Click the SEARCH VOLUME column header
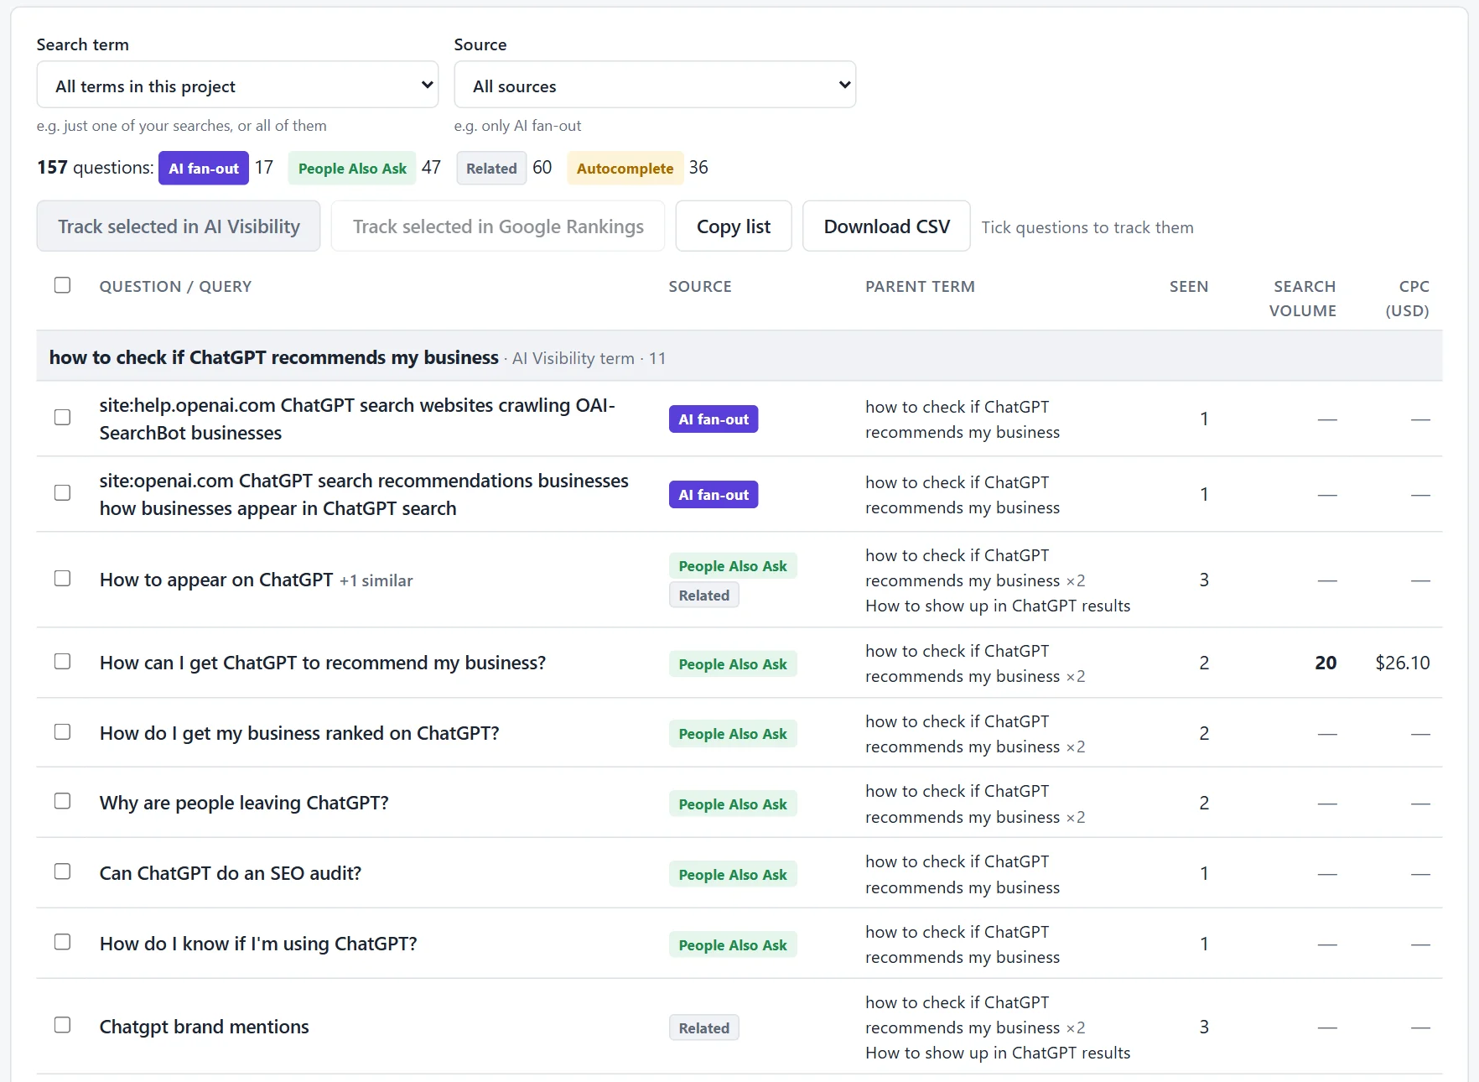1479x1082 pixels. tap(1303, 299)
